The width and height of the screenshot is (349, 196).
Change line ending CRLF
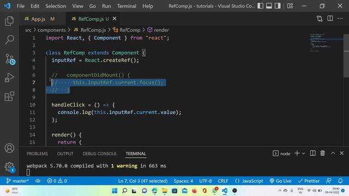[x=223, y=181]
